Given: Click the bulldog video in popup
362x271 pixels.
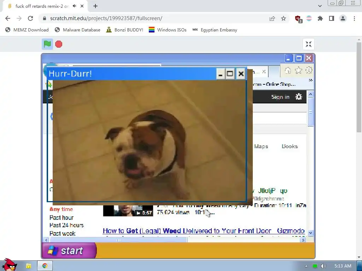Looking at the screenshot, I should tap(149, 140).
